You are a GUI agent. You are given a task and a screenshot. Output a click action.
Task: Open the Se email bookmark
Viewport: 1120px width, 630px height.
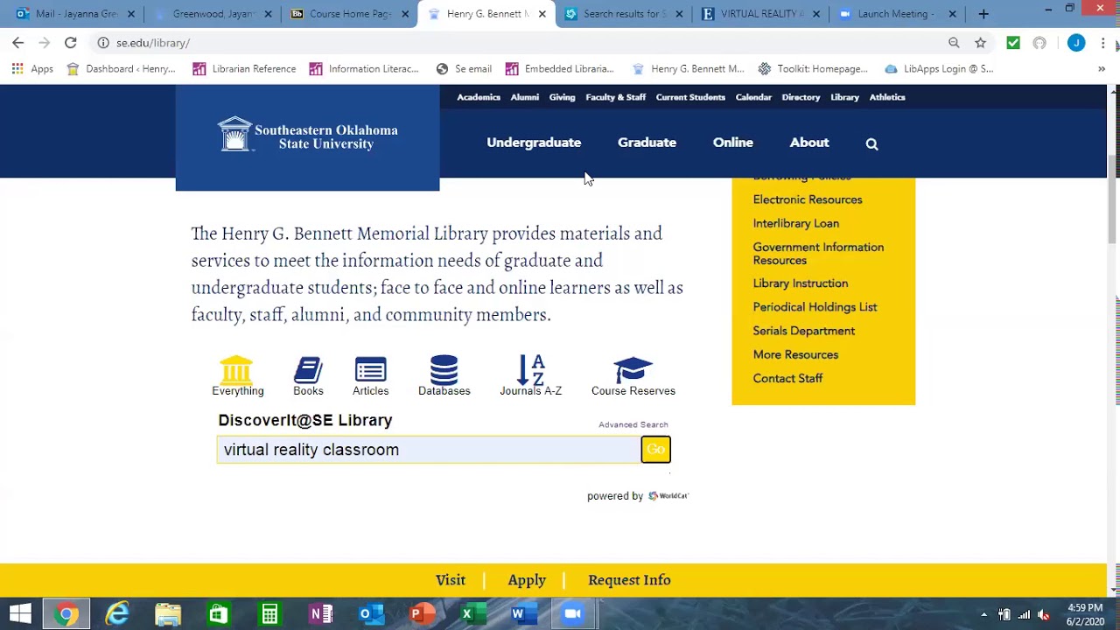464,68
